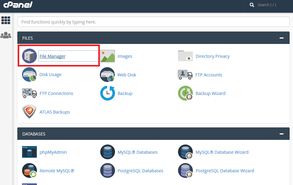Click the Backup clock icon
This screenshot has width=293, height=185.
pyautogui.click(x=108, y=93)
